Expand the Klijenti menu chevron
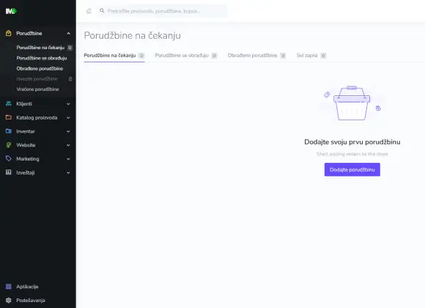This screenshot has width=425, height=308. pos(68,104)
